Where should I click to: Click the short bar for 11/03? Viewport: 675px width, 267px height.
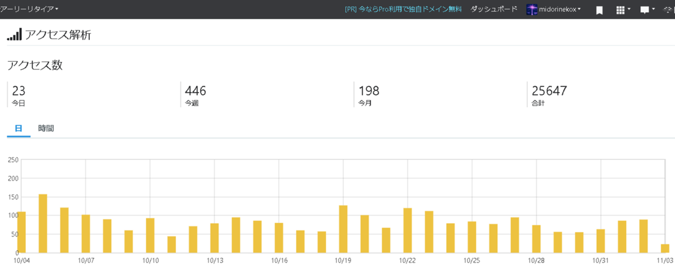pyautogui.click(x=665, y=248)
